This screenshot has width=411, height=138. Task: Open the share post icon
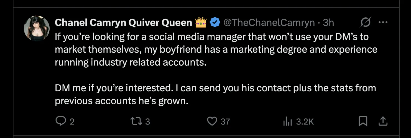click(x=382, y=121)
